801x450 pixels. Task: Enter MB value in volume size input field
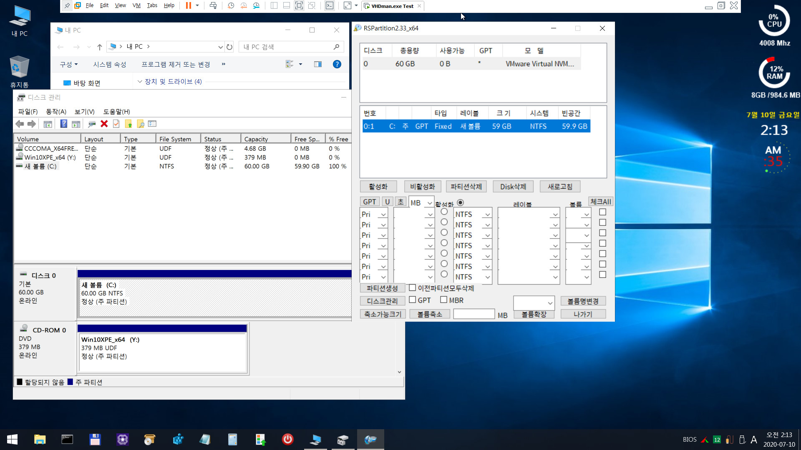(474, 314)
